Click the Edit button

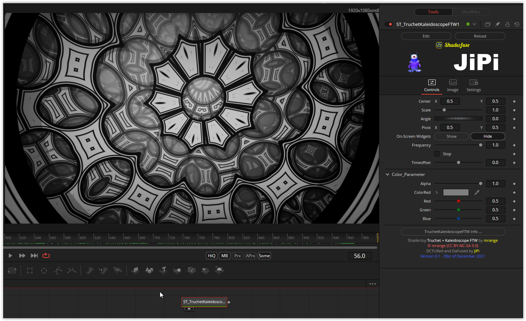tap(426, 36)
